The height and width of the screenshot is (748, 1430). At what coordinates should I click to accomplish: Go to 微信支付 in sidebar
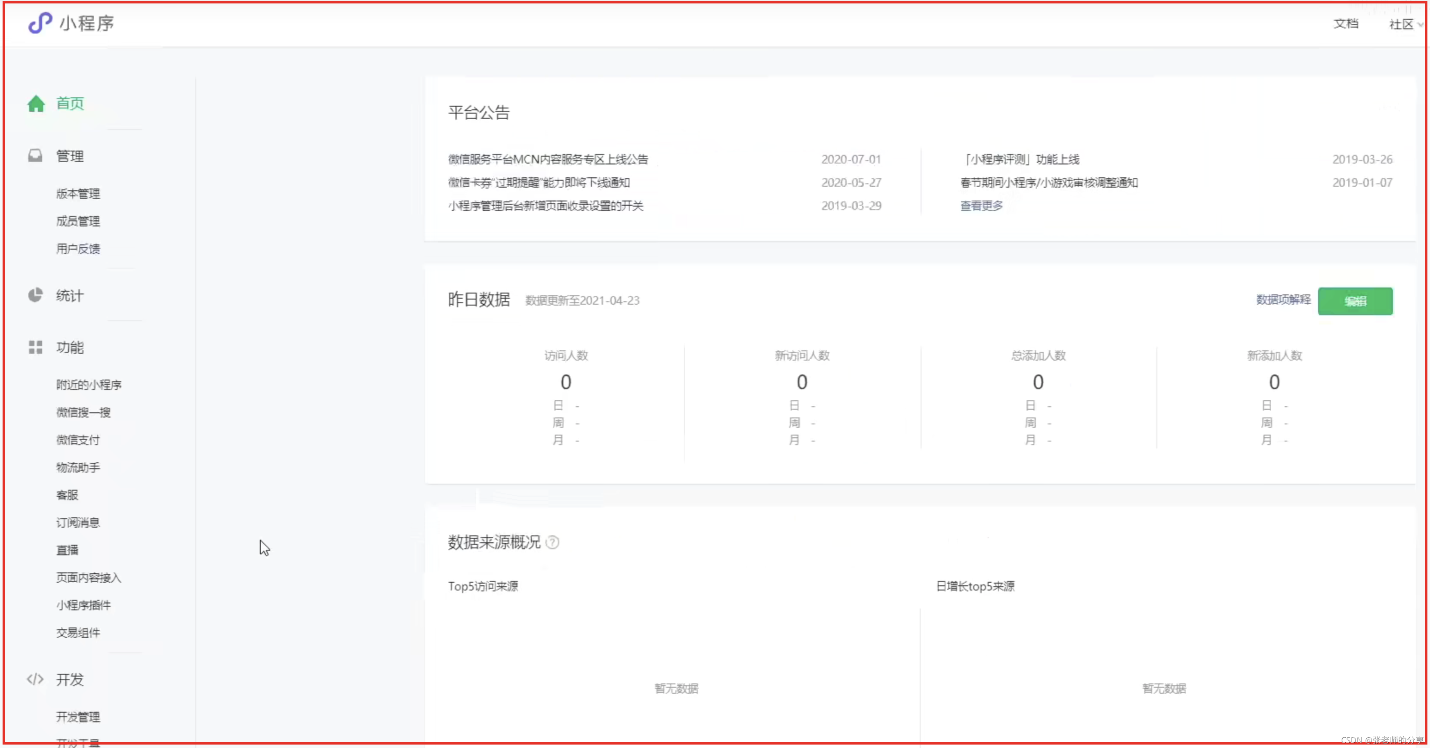78,440
